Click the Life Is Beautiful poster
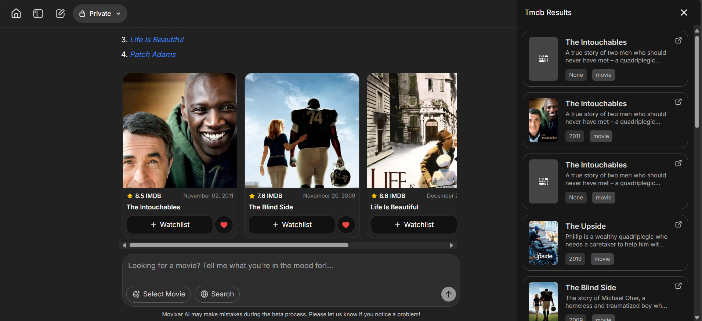The image size is (702, 321). coord(412,130)
